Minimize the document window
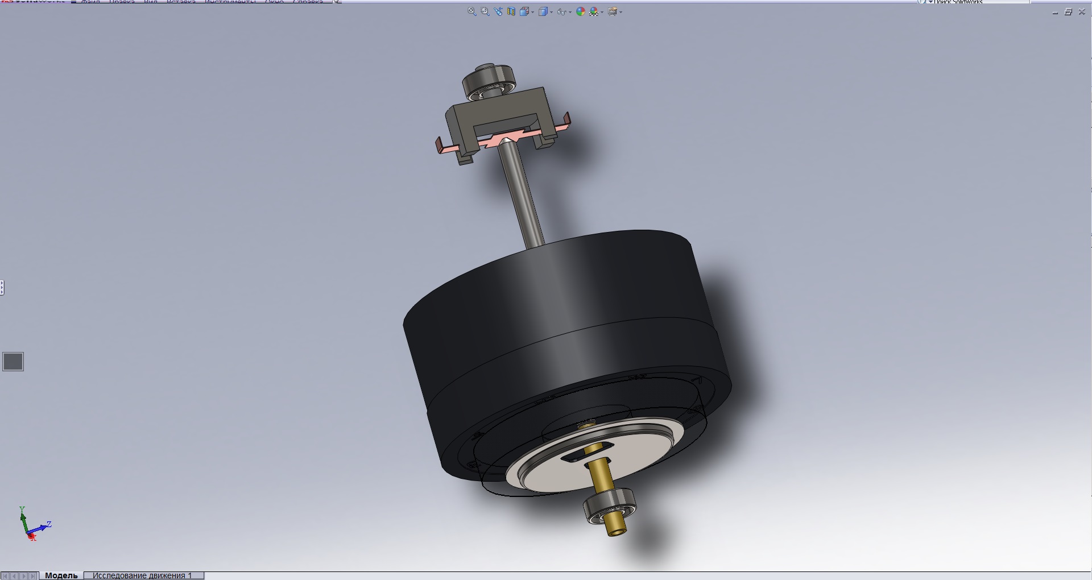The width and height of the screenshot is (1092, 580). [1055, 12]
